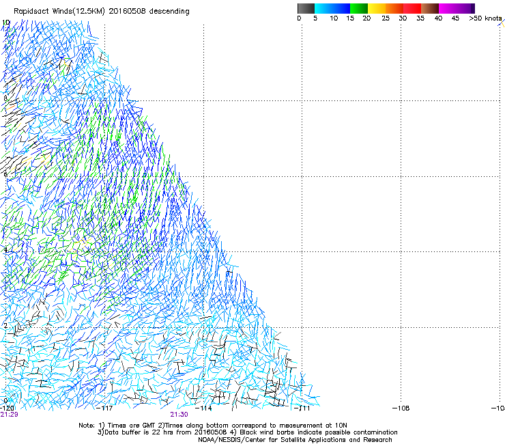Click the green 15-20 knots legend swatch

click(359, 8)
